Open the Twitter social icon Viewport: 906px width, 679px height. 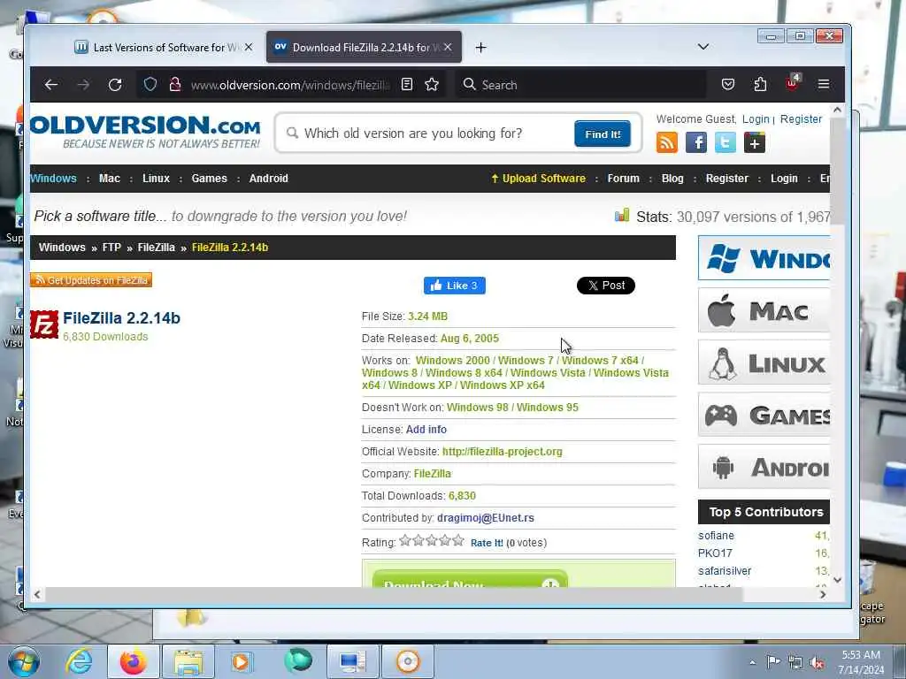coord(726,142)
